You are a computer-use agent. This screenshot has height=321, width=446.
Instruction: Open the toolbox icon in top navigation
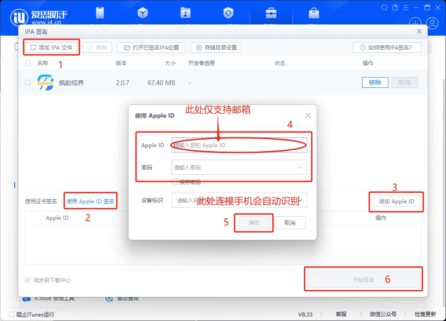(x=271, y=13)
